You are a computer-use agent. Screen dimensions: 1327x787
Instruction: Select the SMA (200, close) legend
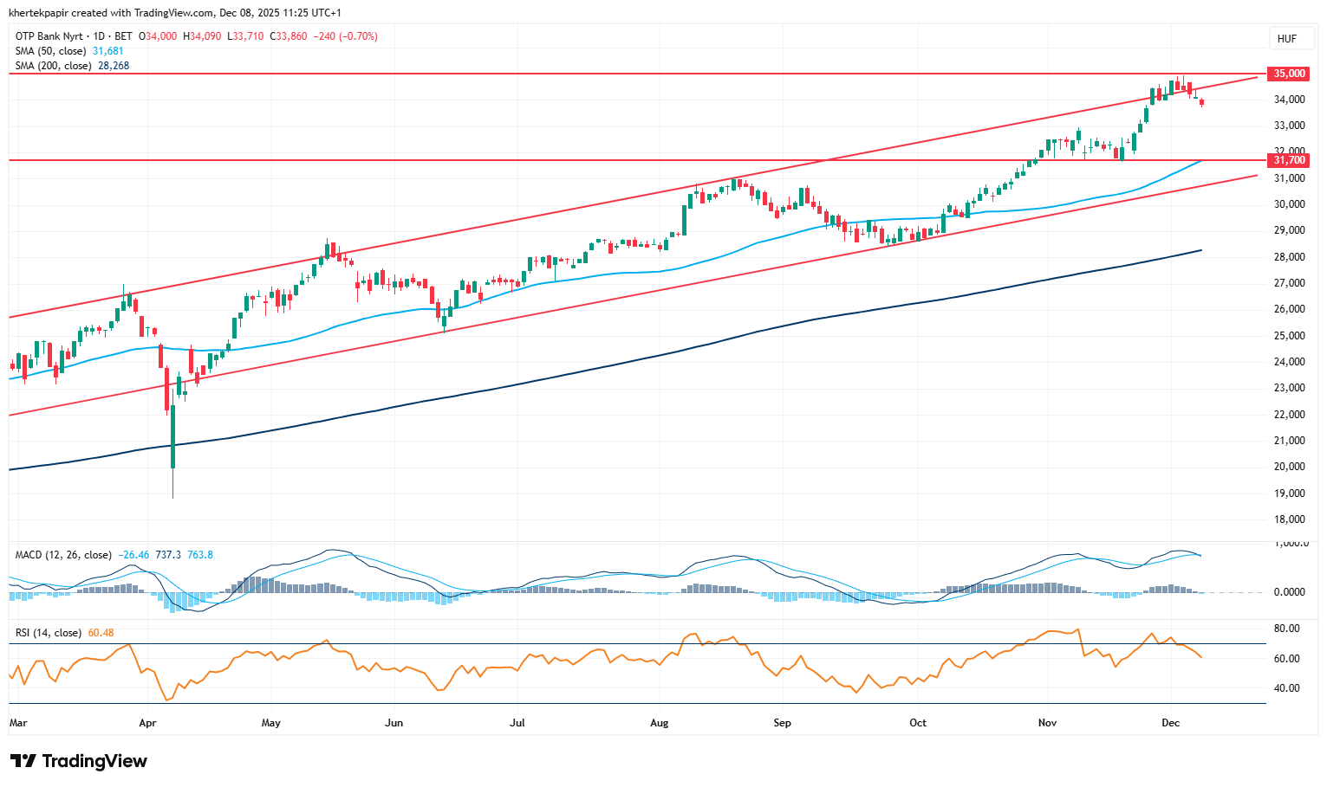pos(54,66)
